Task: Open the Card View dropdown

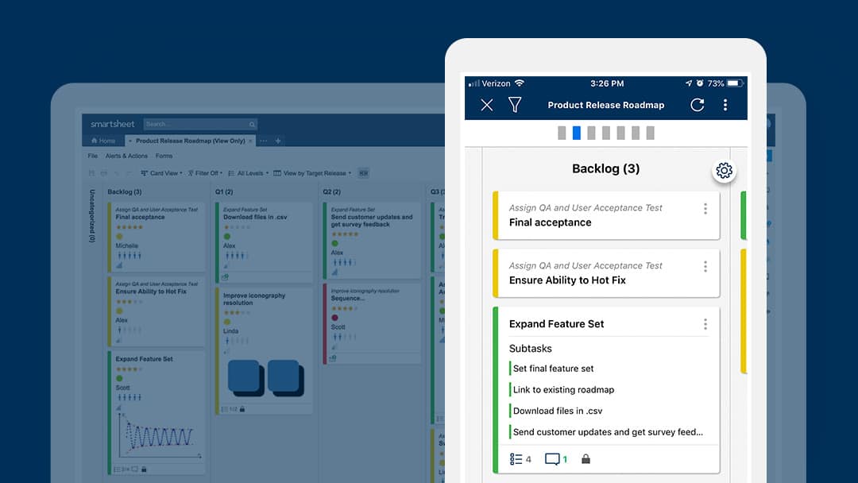Action: coord(162,173)
